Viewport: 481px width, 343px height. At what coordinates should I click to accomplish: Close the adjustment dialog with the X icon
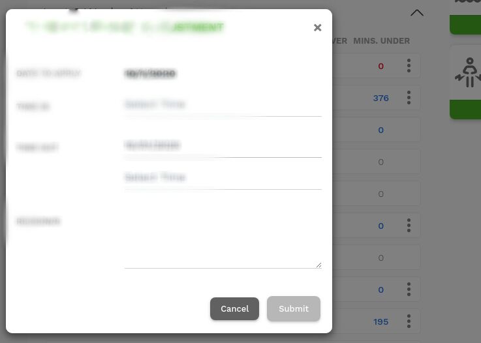pyautogui.click(x=317, y=27)
